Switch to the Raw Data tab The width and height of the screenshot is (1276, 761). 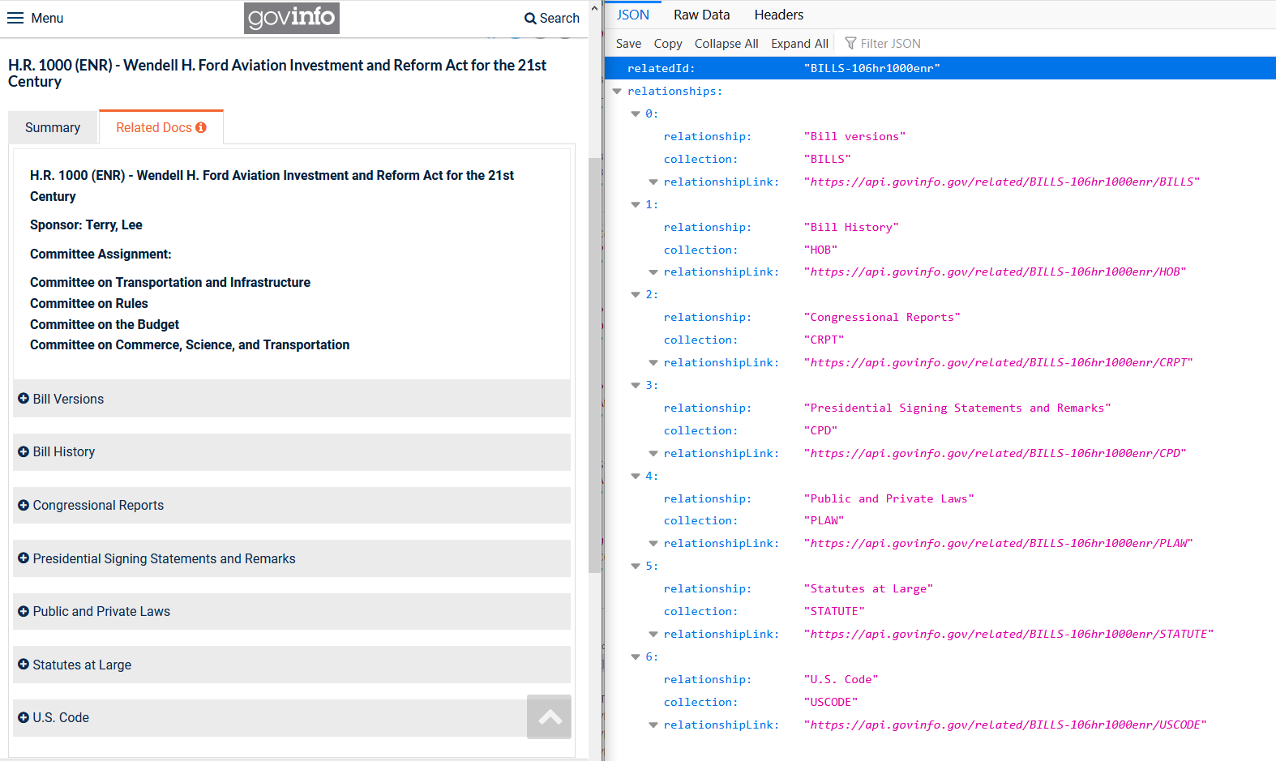701,15
